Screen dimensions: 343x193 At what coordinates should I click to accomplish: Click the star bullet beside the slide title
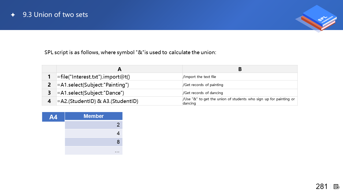[13, 15]
